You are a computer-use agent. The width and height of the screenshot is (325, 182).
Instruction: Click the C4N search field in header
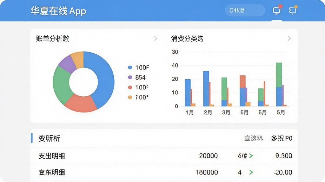245,10
